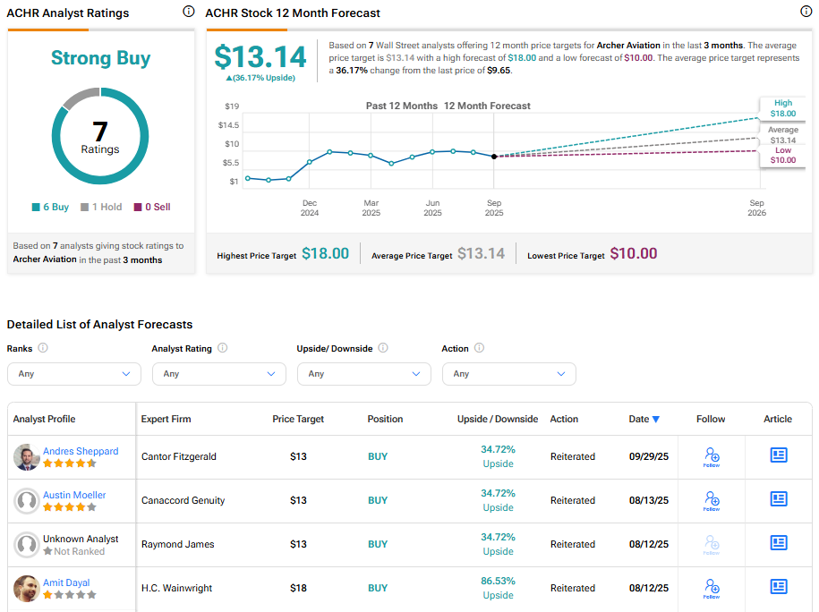Image resolution: width=819 pixels, height=612 pixels.
Task: Open article icon for Canaccord Genuity row
Action: pyautogui.click(x=779, y=499)
